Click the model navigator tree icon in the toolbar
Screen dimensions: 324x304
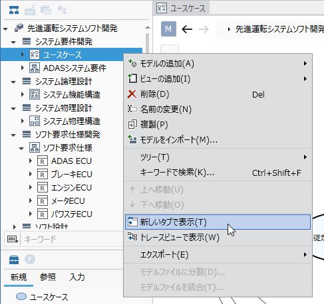(x=14, y=10)
